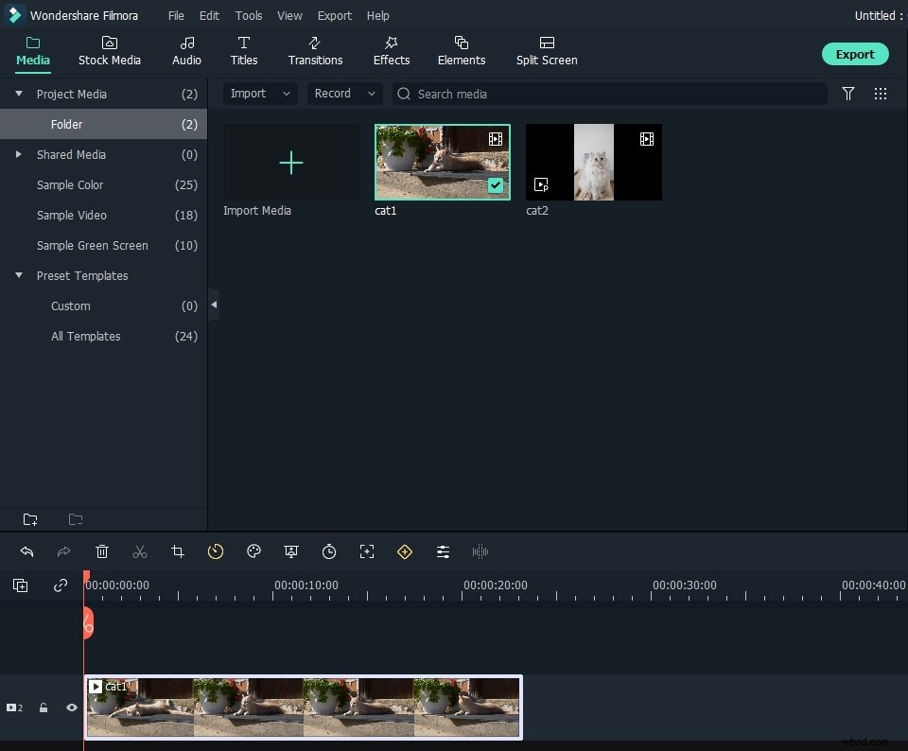Lock the cat1 video track
This screenshot has height=751, width=908.
(x=44, y=707)
